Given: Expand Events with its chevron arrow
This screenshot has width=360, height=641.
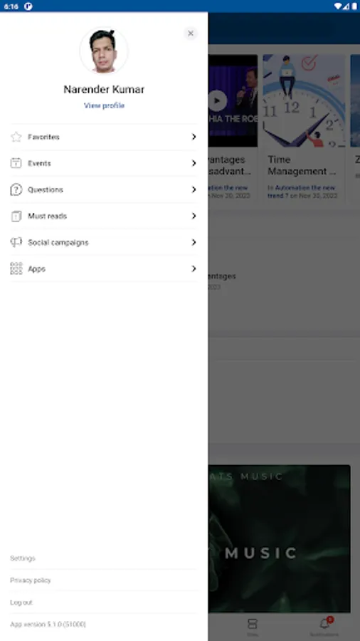Looking at the screenshot, I should 194,163.
